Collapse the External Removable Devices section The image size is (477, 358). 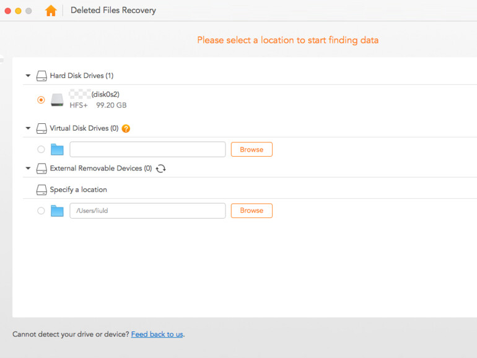coord(28,168)
